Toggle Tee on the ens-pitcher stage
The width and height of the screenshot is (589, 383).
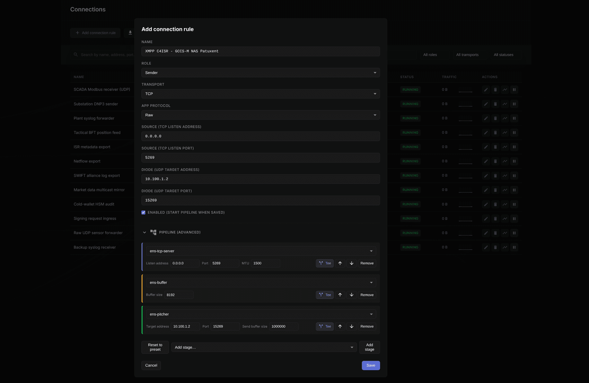coord(325,326)
